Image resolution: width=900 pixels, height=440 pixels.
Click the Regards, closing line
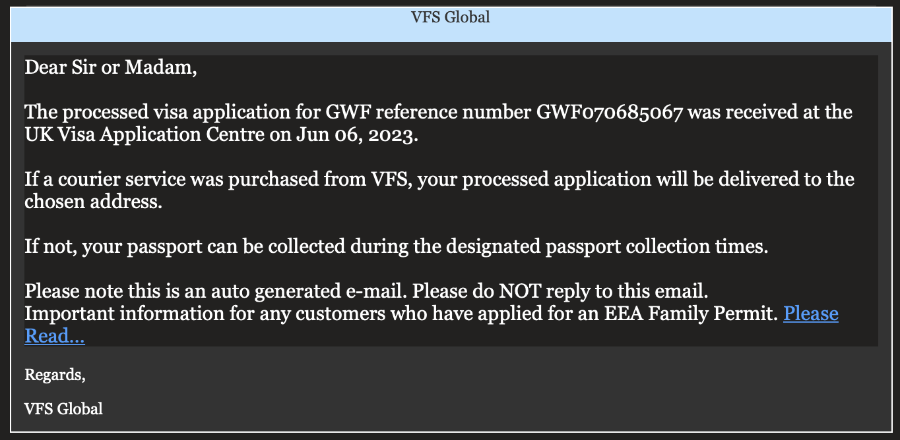(55, 375)
